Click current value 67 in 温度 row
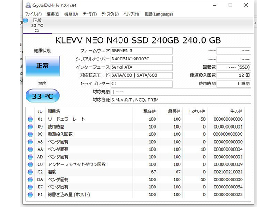The image size is (277, 207). (153, 172)
